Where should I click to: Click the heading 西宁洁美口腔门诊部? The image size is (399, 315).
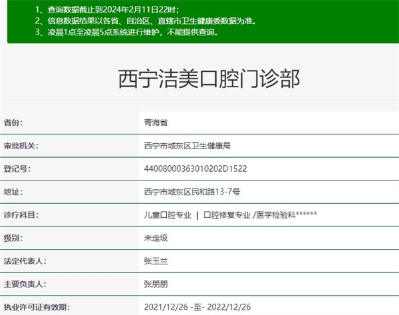click(x=209, y=79)
